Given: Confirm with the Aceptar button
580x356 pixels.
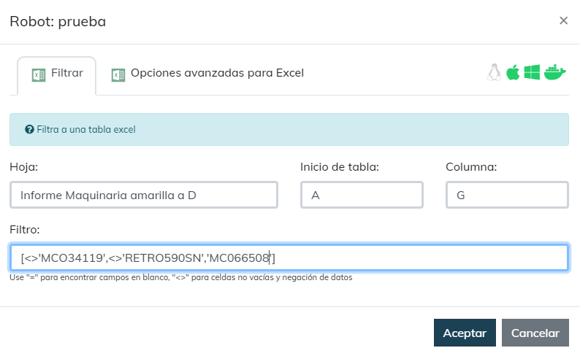Looking at the screenshot, I should [465, 333].
